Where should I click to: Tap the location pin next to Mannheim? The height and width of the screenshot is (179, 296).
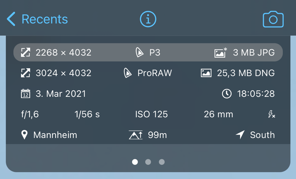point(25,135)
